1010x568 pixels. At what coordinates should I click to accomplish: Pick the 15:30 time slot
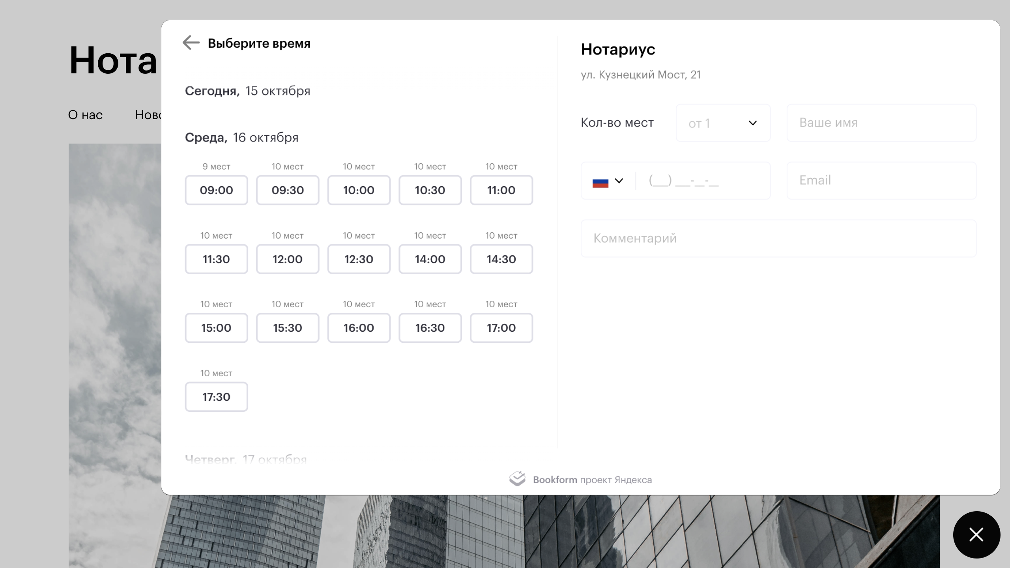[288, 328]
